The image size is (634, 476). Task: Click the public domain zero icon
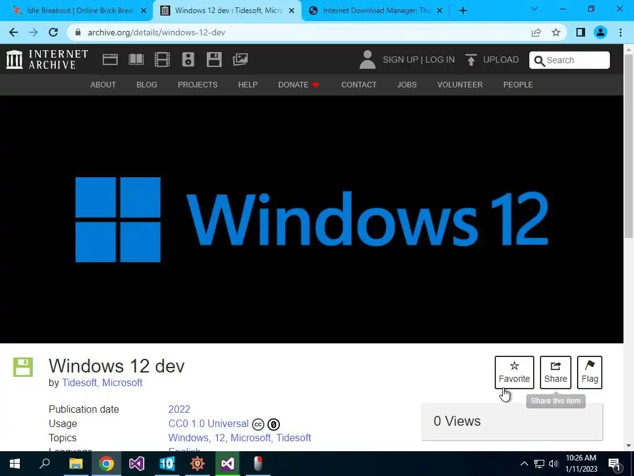pos(274,424)
